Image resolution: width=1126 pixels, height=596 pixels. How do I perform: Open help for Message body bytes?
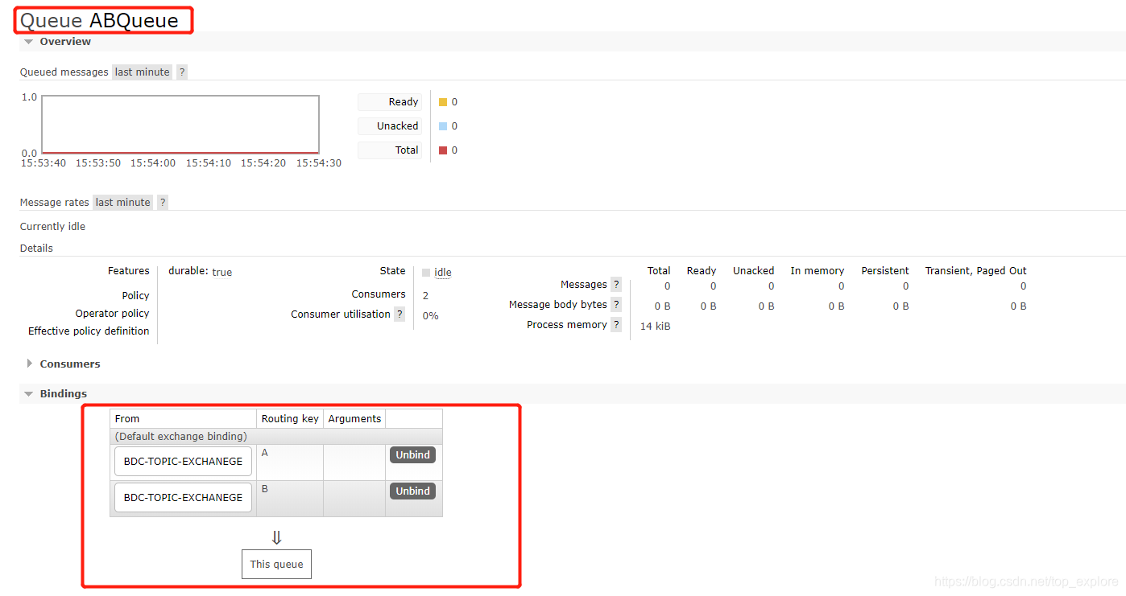coord(616,304)
